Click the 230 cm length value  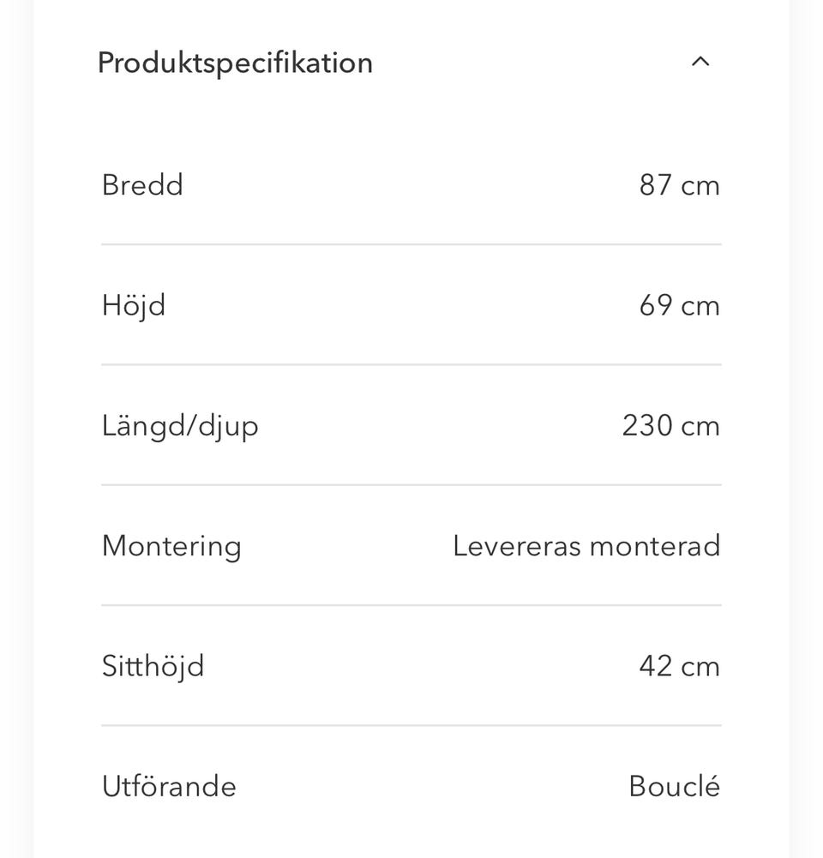(670, 426)
